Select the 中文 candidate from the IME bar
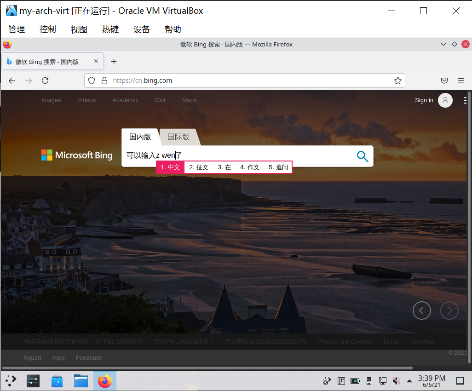This screenshot has height=391, width=472. (170, 167)
